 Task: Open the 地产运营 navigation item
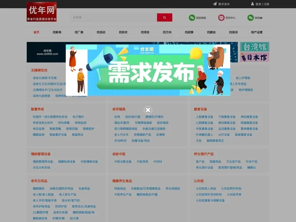pyautogui.click(x=257, y=32)
